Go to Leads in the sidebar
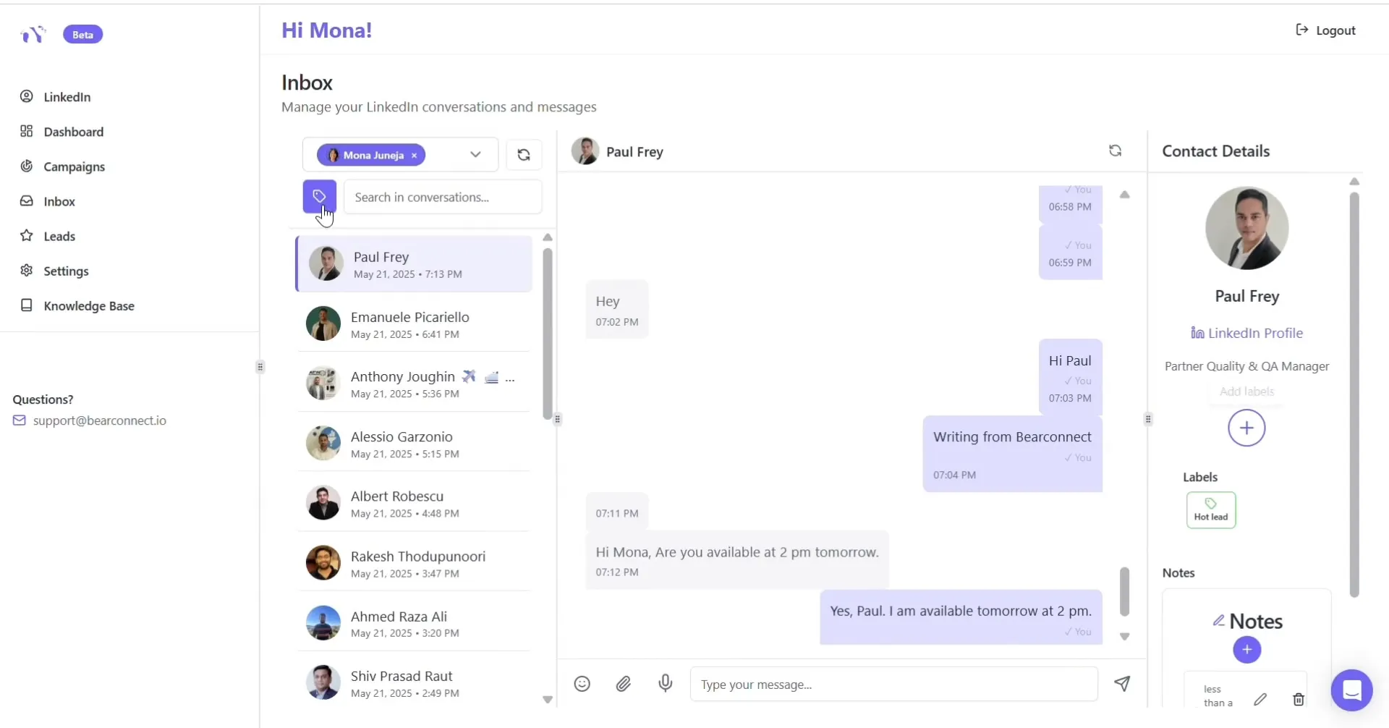The width and height of the screenshot is (1389, 728). pyautogui.click(x=59, y=236)
